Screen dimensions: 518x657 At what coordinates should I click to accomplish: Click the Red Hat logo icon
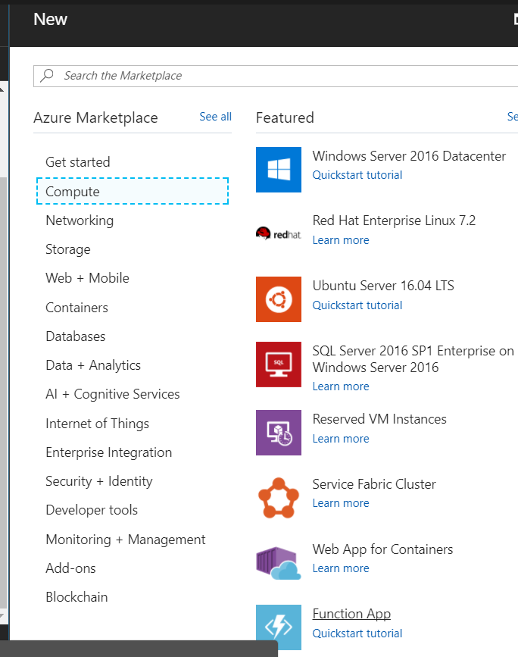[279, 233]
